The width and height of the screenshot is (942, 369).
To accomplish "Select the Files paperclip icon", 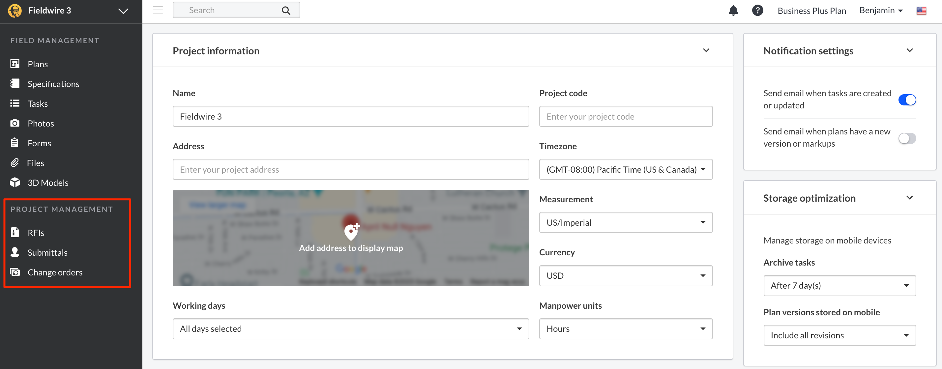I will [x=15, y=163].
